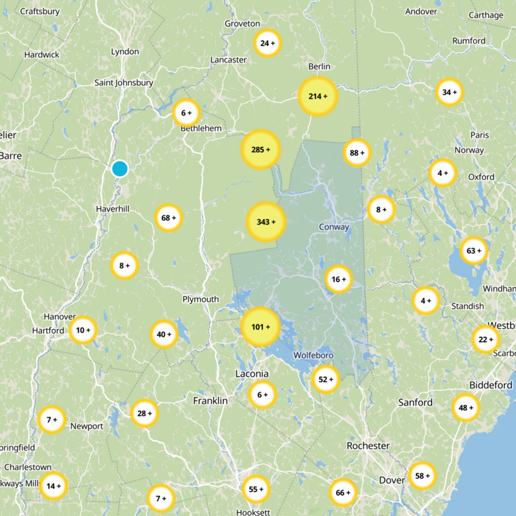Expand the 66+ cluster marker
516x516 pixels.
pos(343,493)
